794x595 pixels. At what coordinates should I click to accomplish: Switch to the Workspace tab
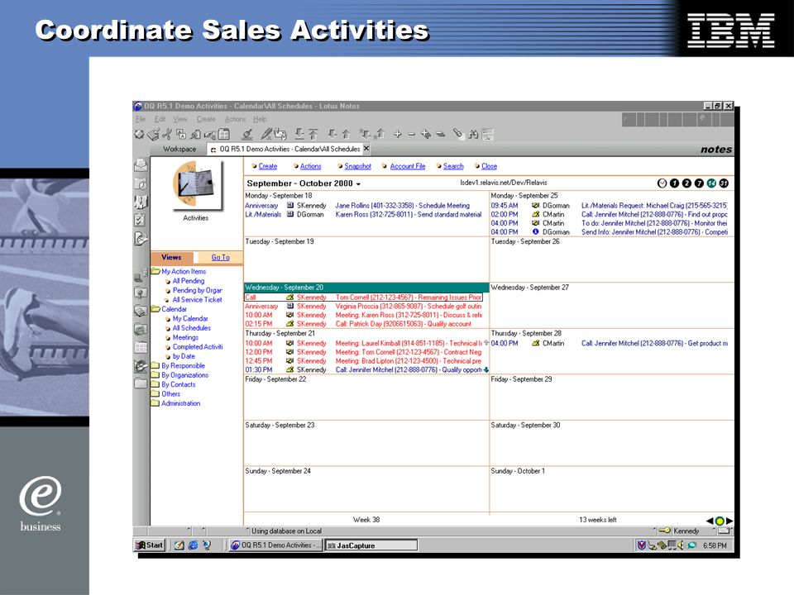pyautogui.click(x=179, y=150)
